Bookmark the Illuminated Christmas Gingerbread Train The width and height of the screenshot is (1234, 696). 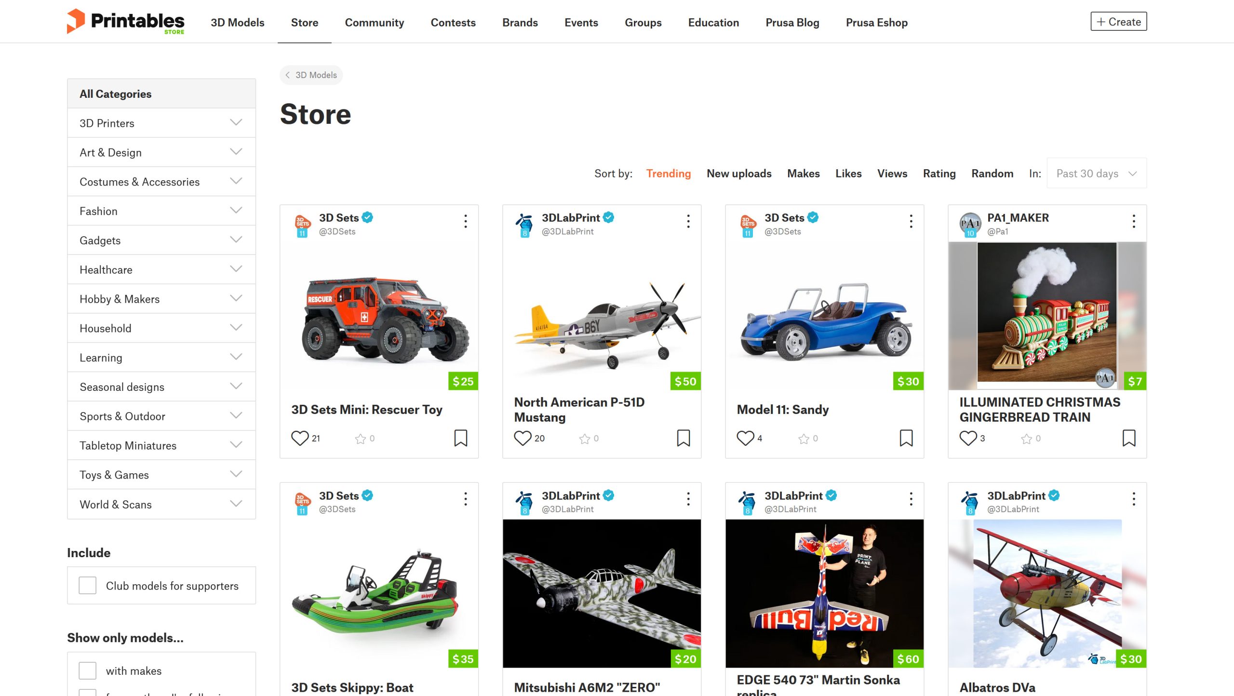pos(1129,438)
